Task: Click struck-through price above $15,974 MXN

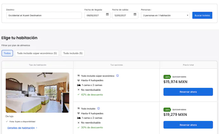Action: pos(179,77)
